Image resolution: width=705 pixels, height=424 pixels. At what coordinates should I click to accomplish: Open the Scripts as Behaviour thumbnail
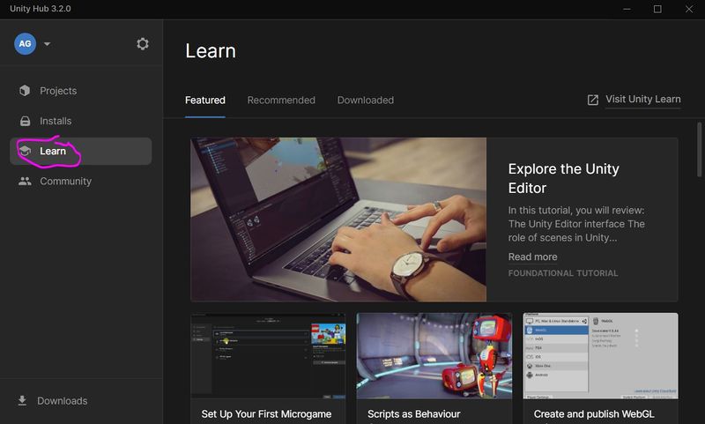(434, 355)
